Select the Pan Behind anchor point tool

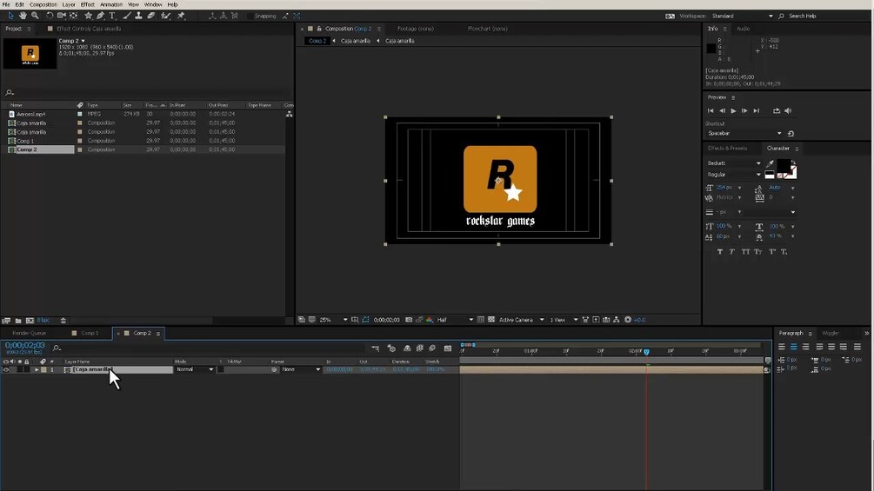(x=74, y=16)
